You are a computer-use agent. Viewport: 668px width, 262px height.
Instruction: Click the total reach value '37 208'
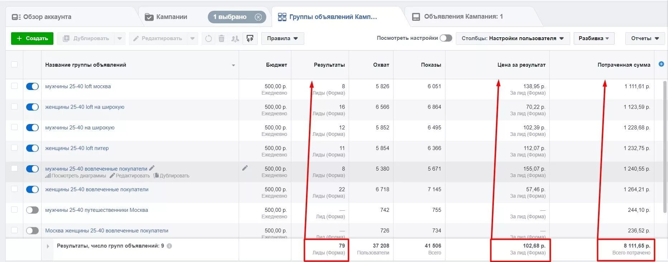381,246
